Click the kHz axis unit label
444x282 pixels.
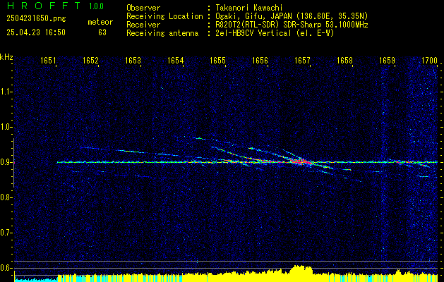coord(6,57)
